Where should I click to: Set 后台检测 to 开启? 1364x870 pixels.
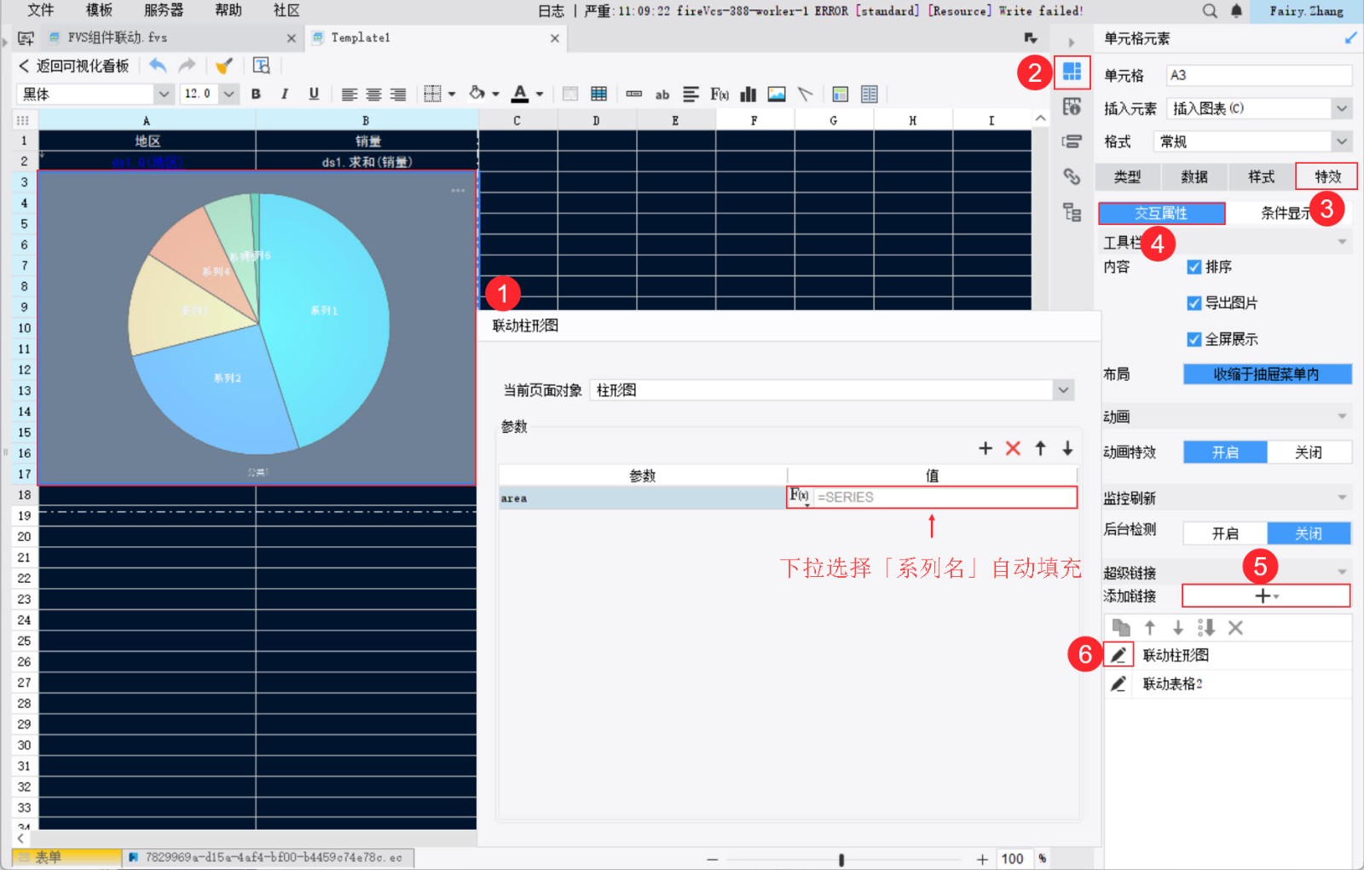tap(1225, 533)
